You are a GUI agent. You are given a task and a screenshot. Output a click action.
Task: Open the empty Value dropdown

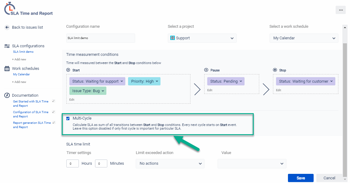(x=252, y=163)
